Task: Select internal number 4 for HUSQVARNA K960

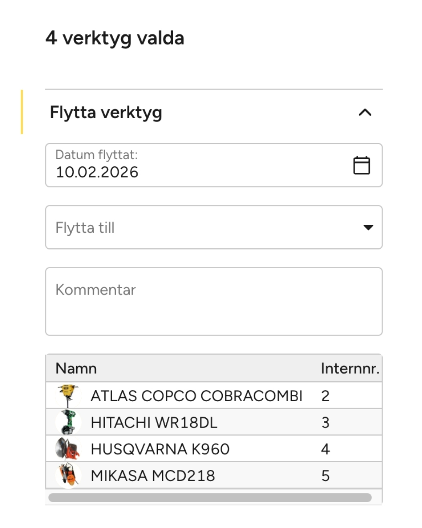Action: point(325,448)
